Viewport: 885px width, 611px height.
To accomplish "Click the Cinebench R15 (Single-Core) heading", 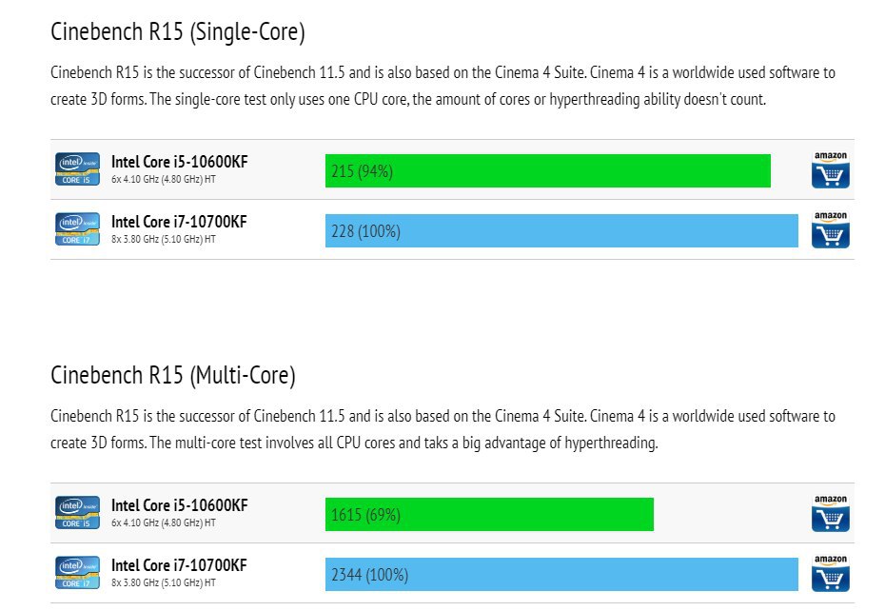I will click(177, 32).
